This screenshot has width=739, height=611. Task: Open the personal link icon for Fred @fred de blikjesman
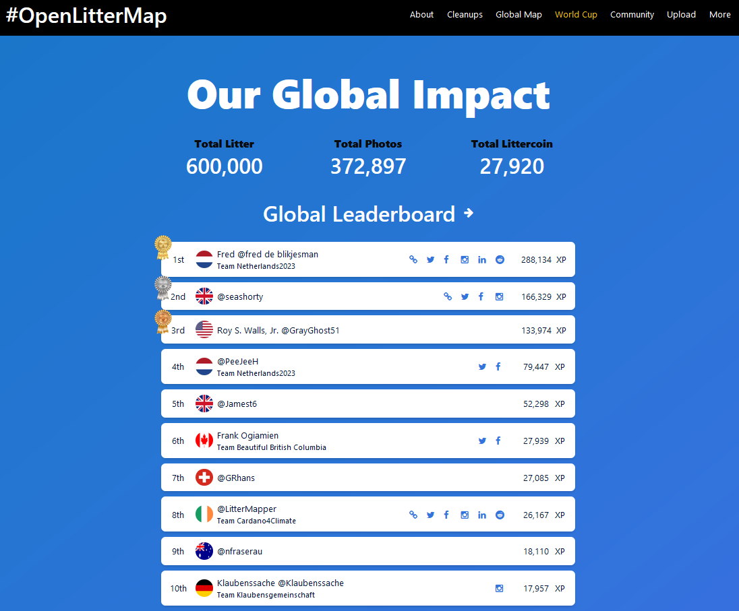pyautogui.click(x=413, y=259)
